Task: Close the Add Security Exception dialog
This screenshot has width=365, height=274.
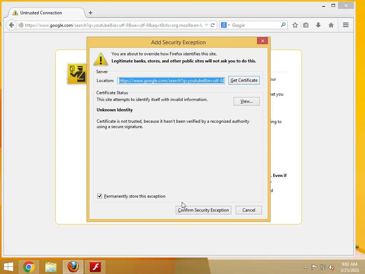Action: click(x=263, y=41)
